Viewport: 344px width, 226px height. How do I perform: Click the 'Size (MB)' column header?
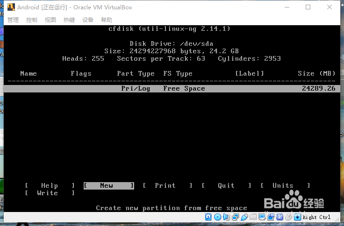[316, 73]
